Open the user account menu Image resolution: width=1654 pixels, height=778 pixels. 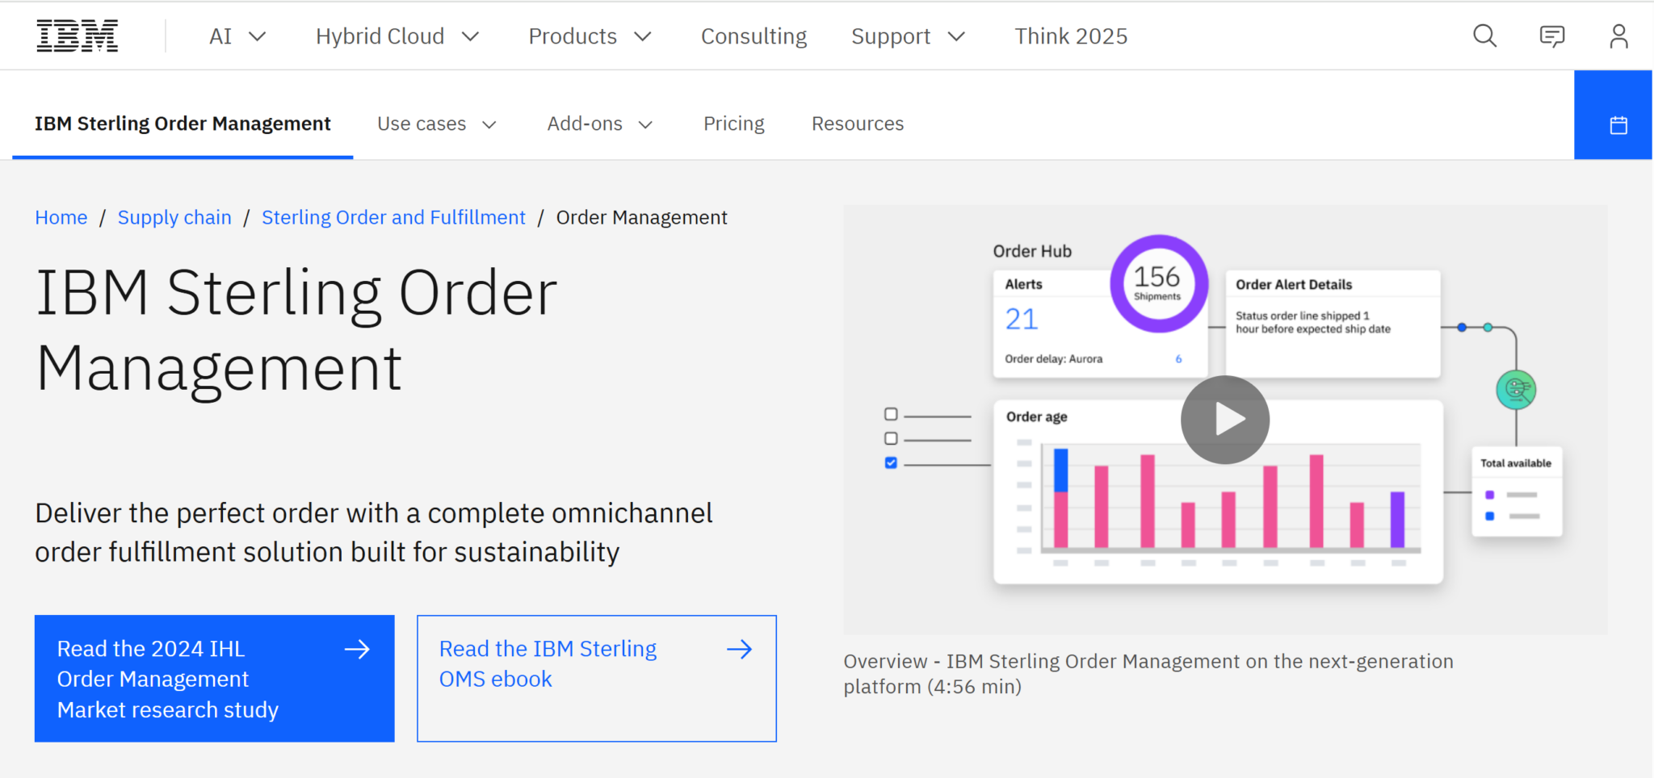click(1619, 36)
